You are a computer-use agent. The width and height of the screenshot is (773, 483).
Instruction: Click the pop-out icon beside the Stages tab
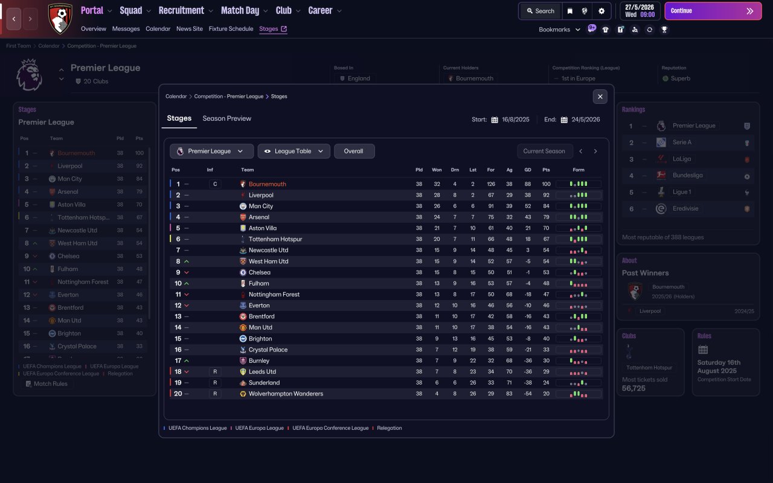tap(284, 29)
